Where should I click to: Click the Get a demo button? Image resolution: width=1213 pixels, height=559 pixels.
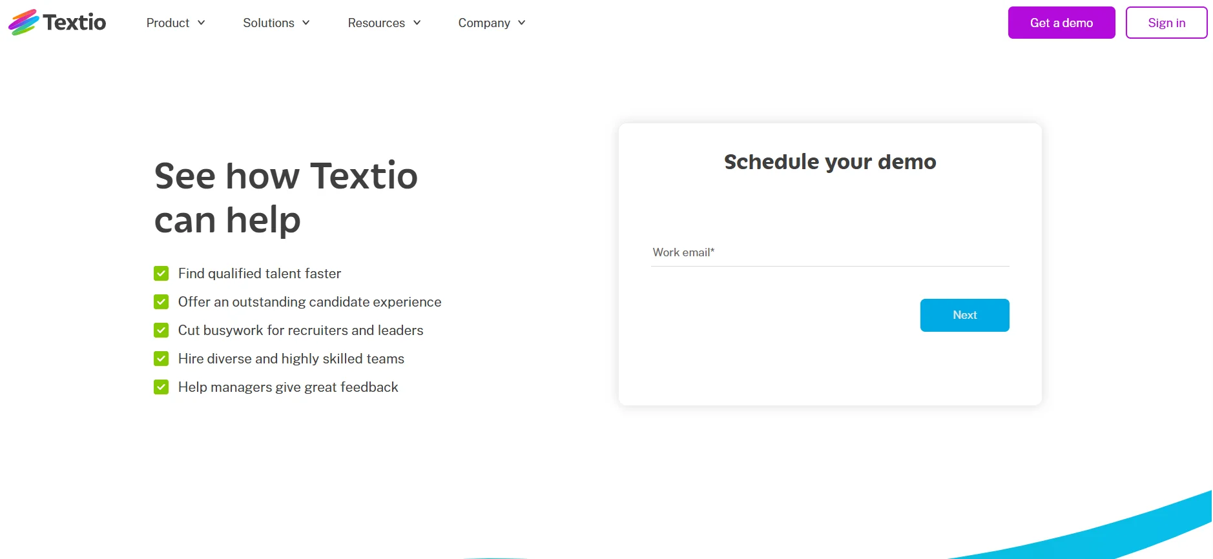coord(1061,23)
